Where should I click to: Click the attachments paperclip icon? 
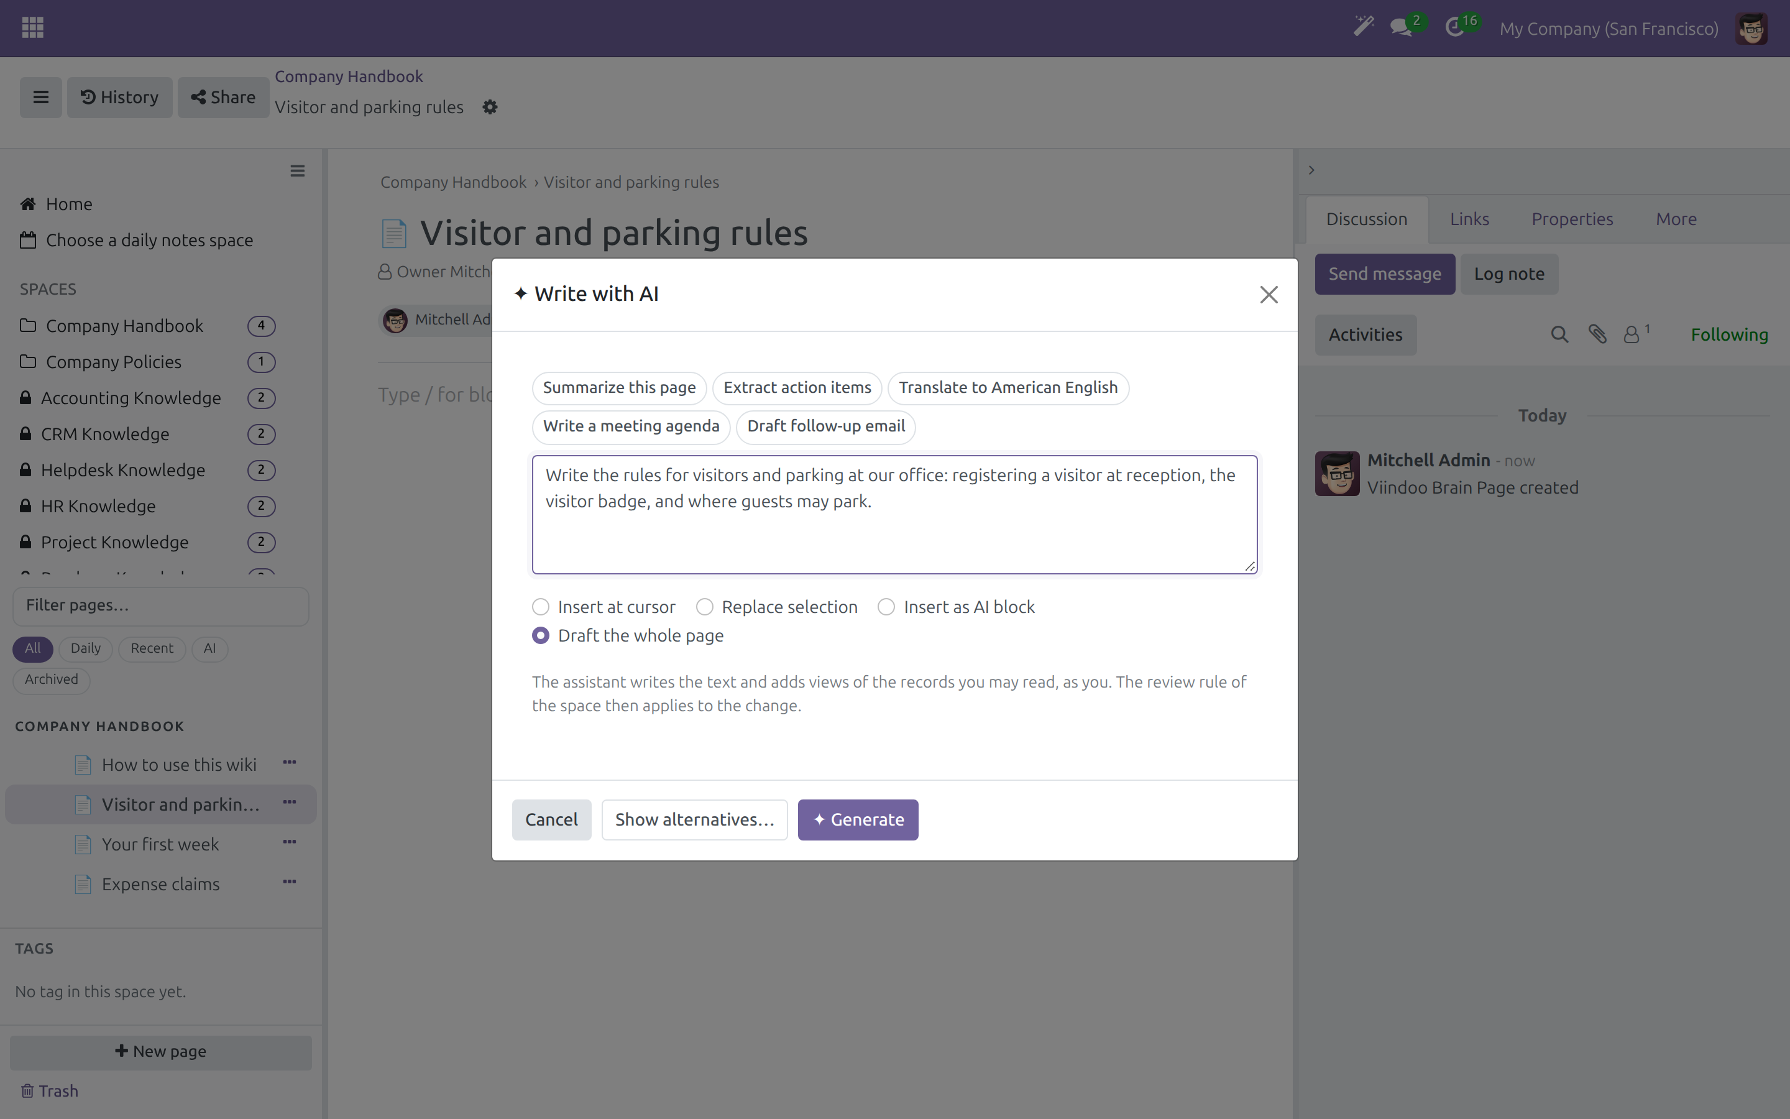(1597, 334)
